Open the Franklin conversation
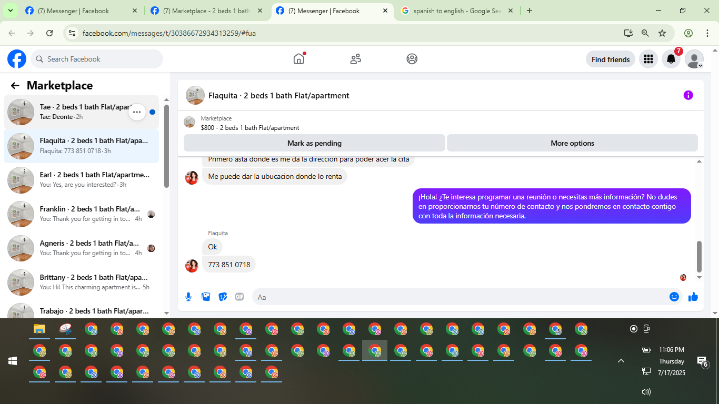The image size is (719, 404). pyautogui.click(x=81, y=214)
